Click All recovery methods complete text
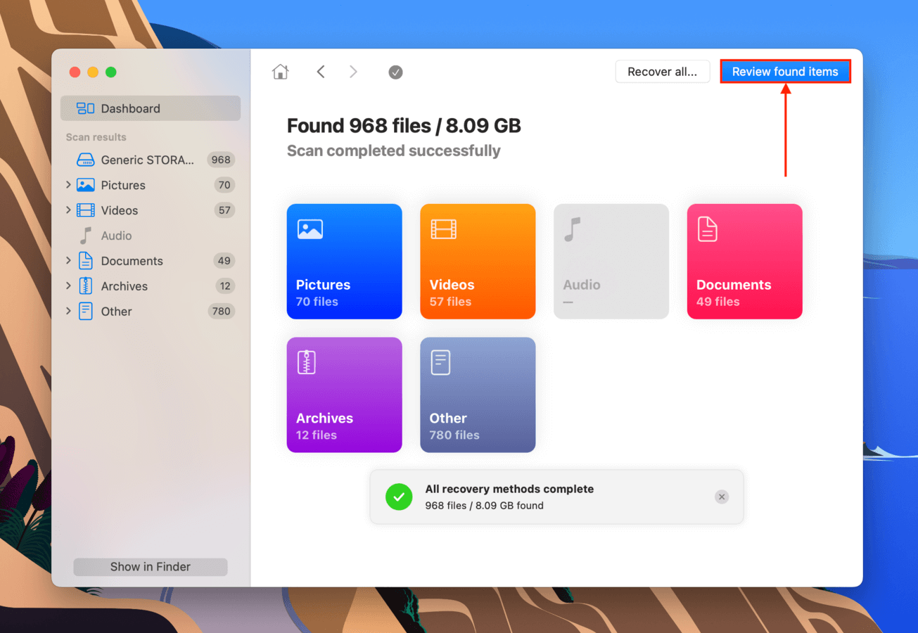 tap(509, 489)
